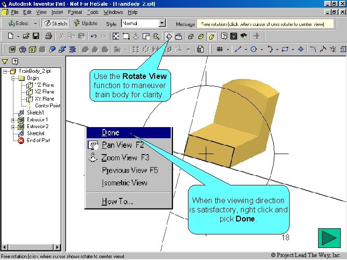This screenshot has width=347, height=260.
Task: Open the parameters table icon
Action: pos(200,49)
